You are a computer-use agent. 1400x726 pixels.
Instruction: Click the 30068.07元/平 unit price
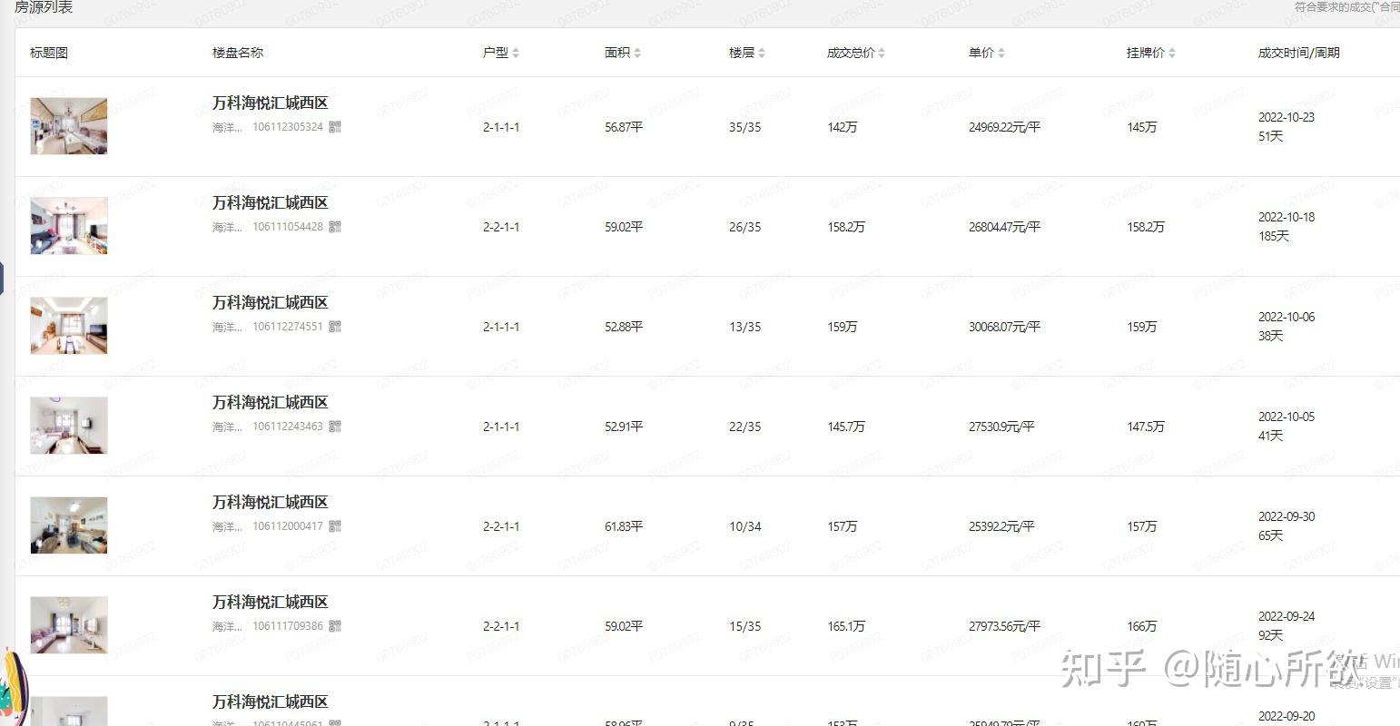point(1004,328)
